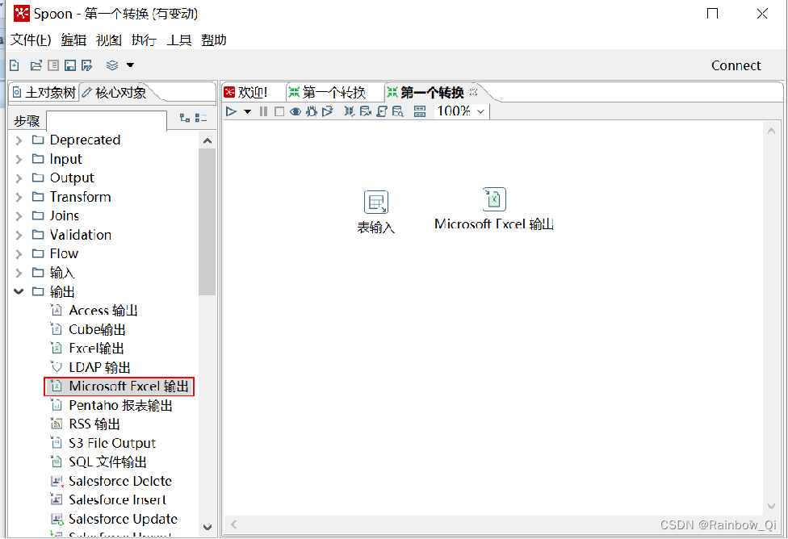The height and width of the screenshot is (539, 788).
Task: Toggle preview with the eye icon
Action: click(x=295, y=111)
